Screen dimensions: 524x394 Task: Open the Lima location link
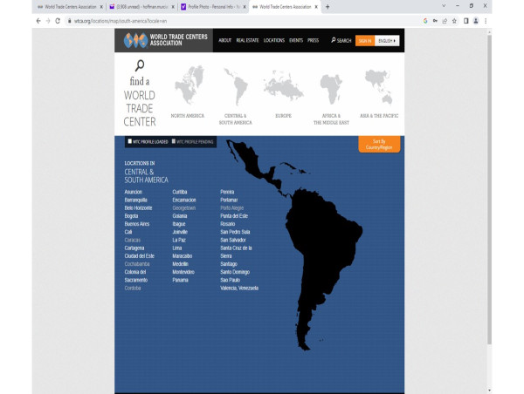coord(177,248)
